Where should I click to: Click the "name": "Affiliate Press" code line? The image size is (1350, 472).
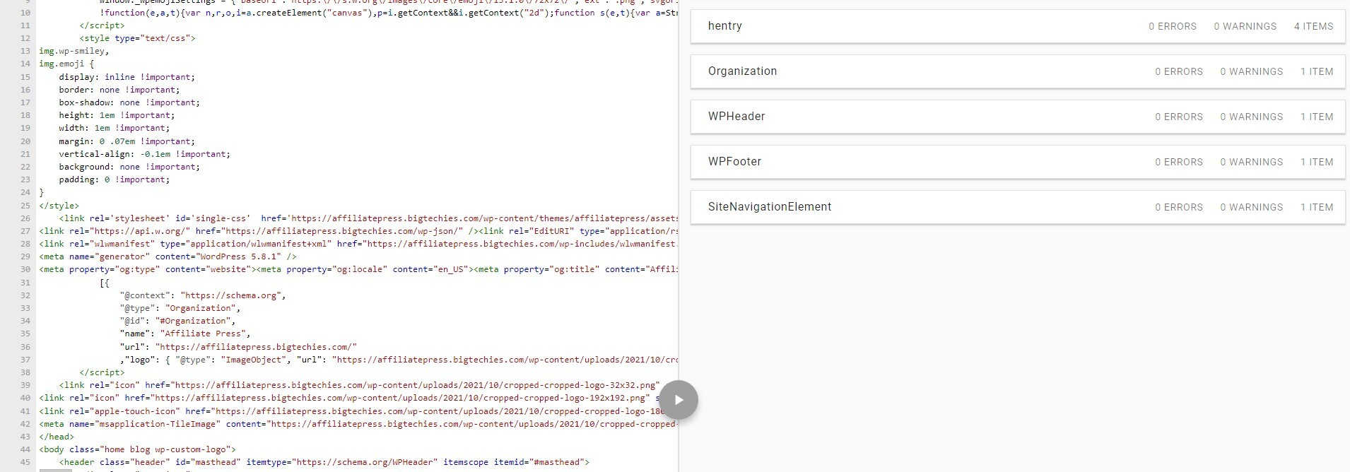184,334
